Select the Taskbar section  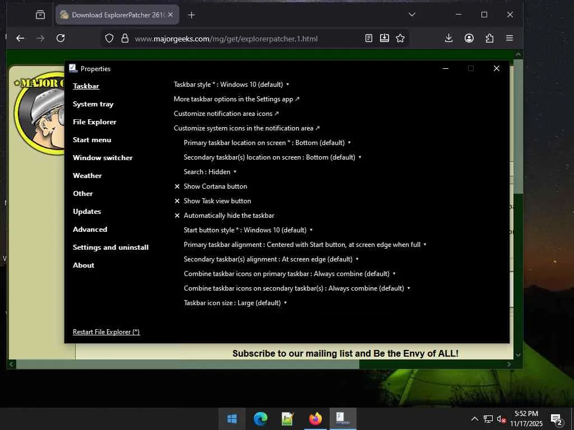(86, 86)
